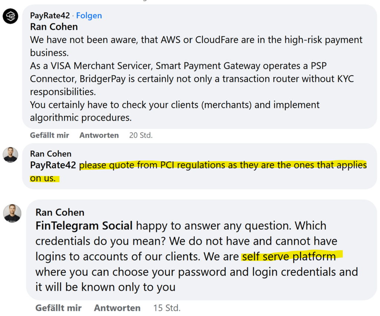Image resolution: width=380 pixels, height=316 pixels.
Task: Open the bold Ran Cohen mention in PayRate42's comment
Action: pos(54,27)
